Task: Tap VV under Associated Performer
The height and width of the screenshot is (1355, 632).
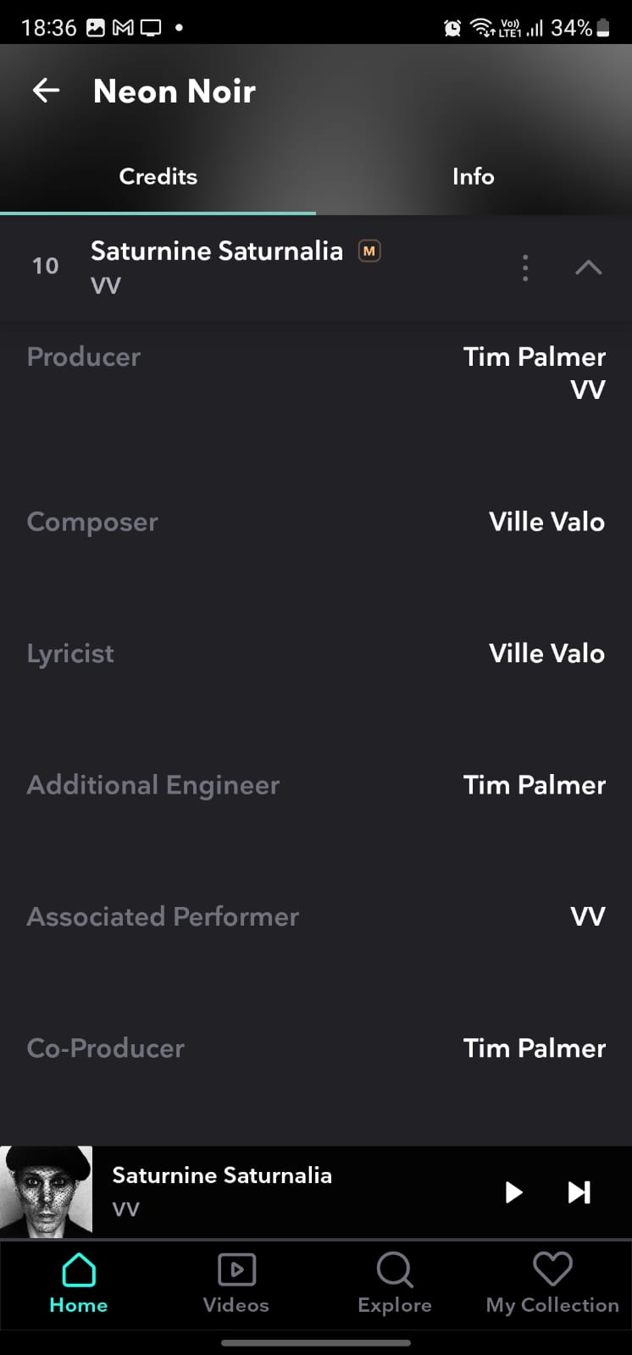Action: pyautogui.click(x=587, y=916)
